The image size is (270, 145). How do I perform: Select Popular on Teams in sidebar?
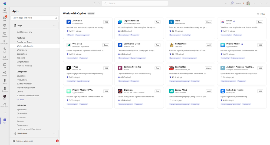(x=24, y=42)
